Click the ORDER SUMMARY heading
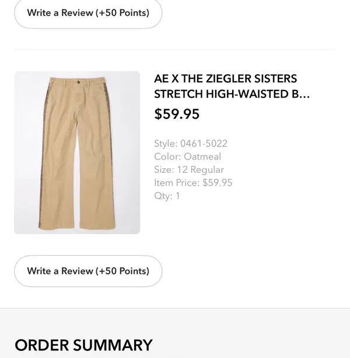Image resolution: width=350 pixels, height=358 pixels. pyautogui.click(x=83, y=345)
